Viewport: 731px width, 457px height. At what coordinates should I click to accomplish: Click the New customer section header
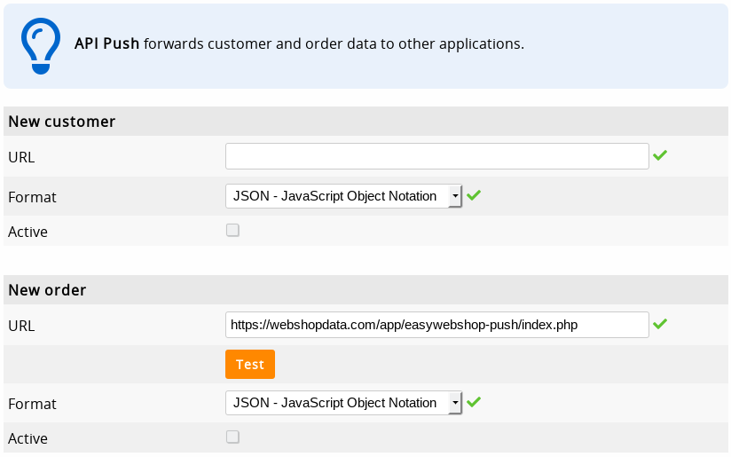62,122
